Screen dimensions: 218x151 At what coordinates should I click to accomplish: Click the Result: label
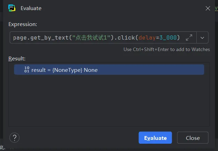[x=17, y=59]
